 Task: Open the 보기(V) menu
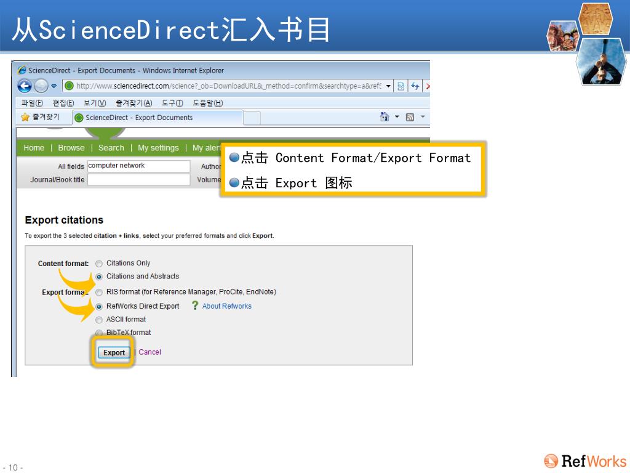click(95, 103)
